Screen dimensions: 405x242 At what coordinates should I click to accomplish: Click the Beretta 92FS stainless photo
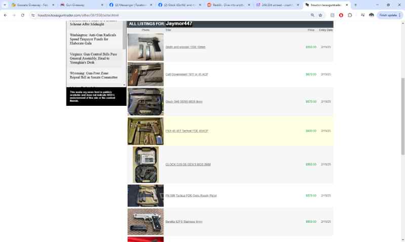tap(145, 222)
